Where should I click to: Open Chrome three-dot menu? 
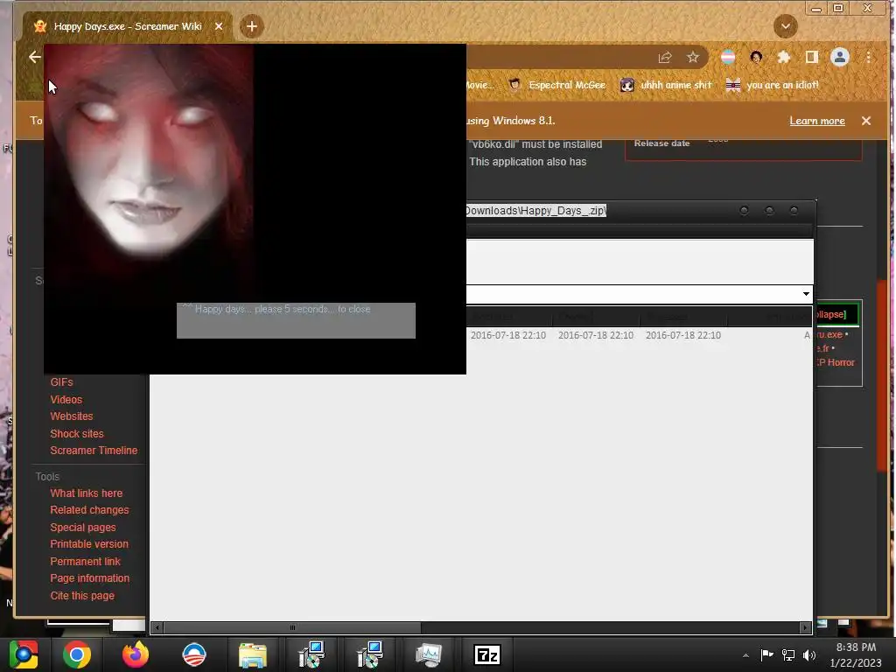point(868,57)
